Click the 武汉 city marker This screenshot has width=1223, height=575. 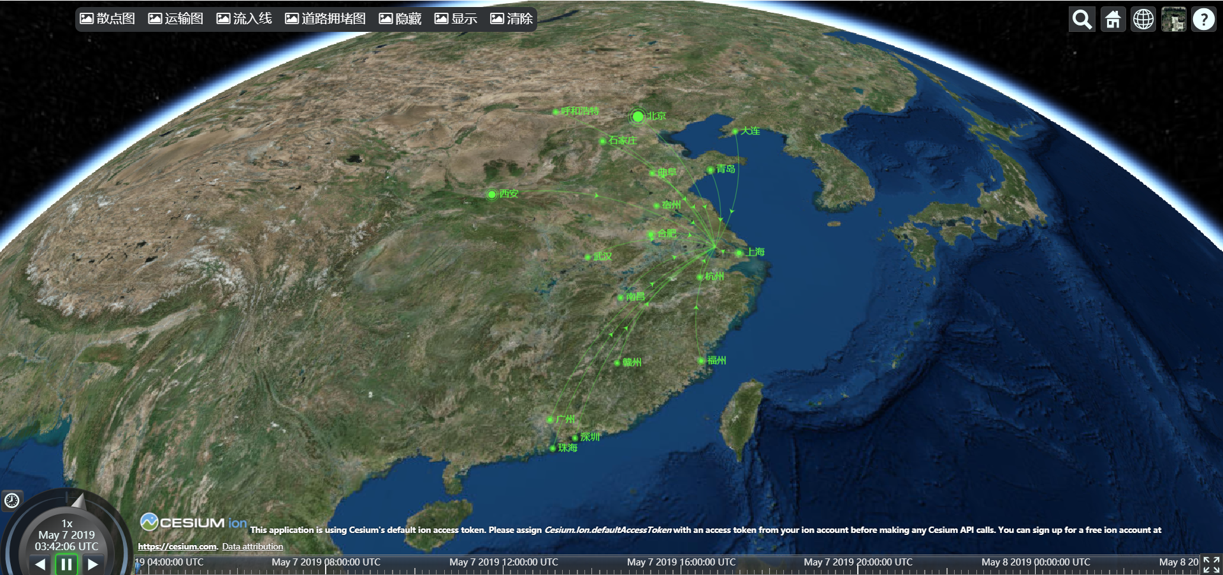tap(588, 258)
